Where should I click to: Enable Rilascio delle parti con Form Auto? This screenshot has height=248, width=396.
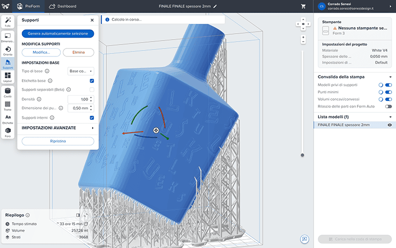(x=389, y=106)
